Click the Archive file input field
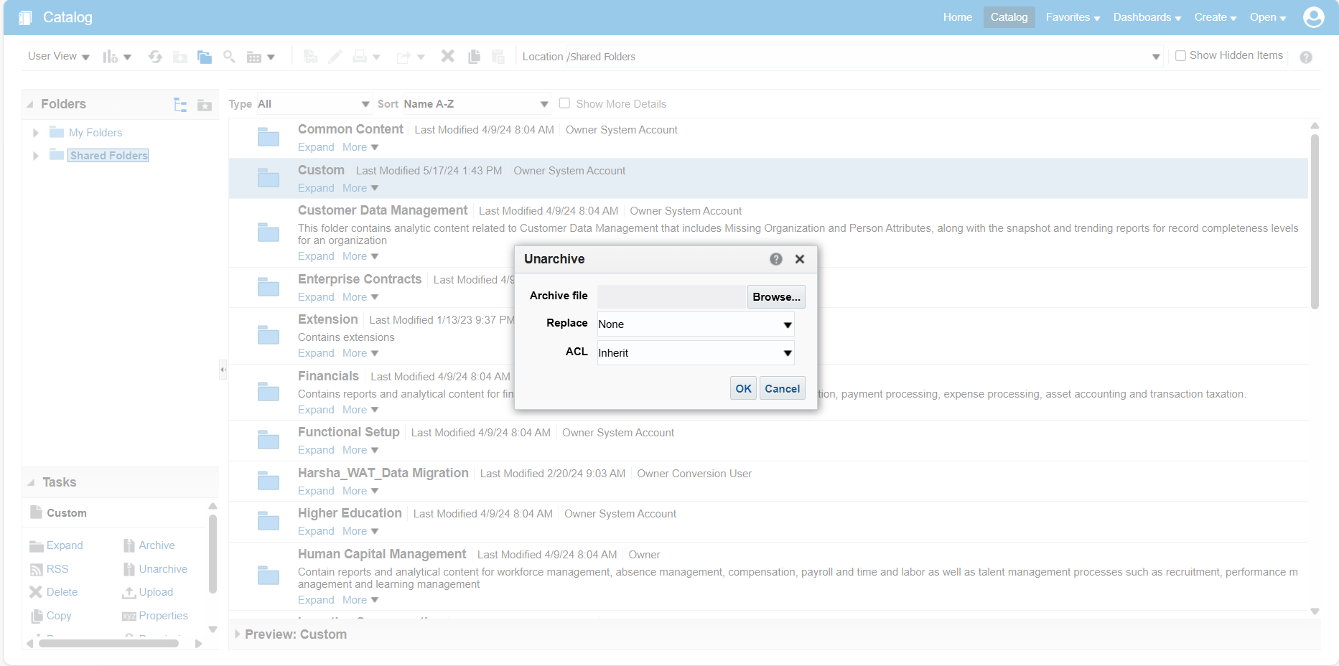Viewport: 1339px width, 666px height. point(671,296)
